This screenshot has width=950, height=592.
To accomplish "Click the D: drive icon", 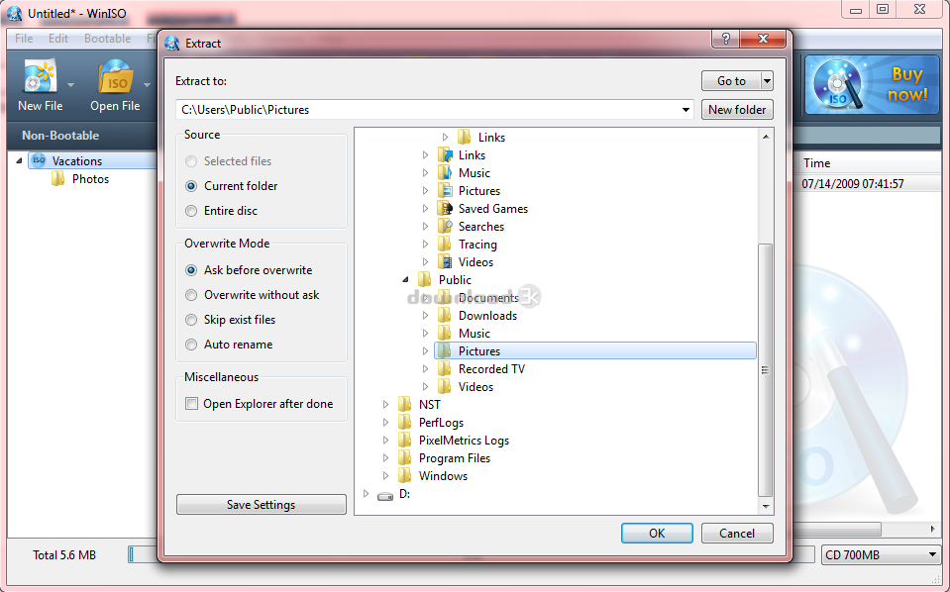I will 384,494.
